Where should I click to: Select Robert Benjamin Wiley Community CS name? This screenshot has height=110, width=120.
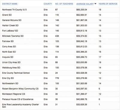click(x=20, y=89)
